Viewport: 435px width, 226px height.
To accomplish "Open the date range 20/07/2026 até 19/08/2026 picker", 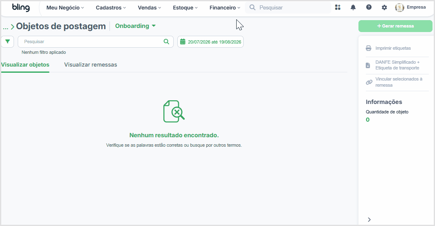I will 211,42.
